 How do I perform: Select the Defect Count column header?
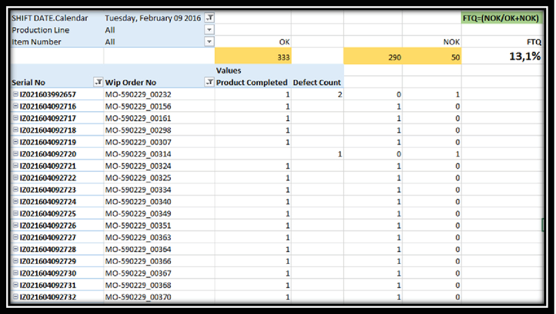tap(316, 83)
